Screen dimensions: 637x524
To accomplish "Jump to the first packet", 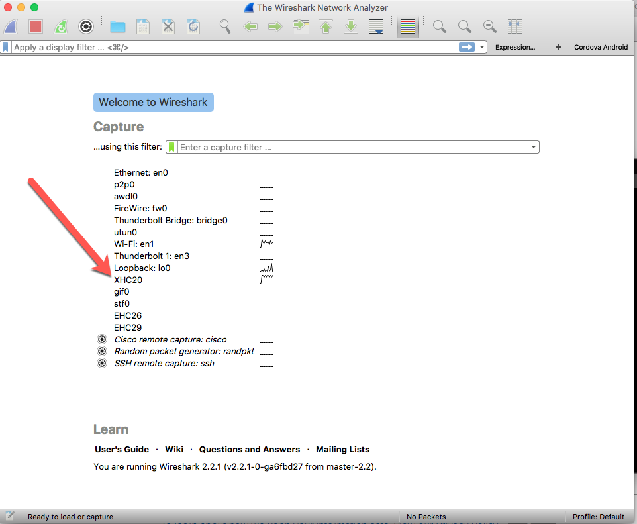I will (326, 27).
